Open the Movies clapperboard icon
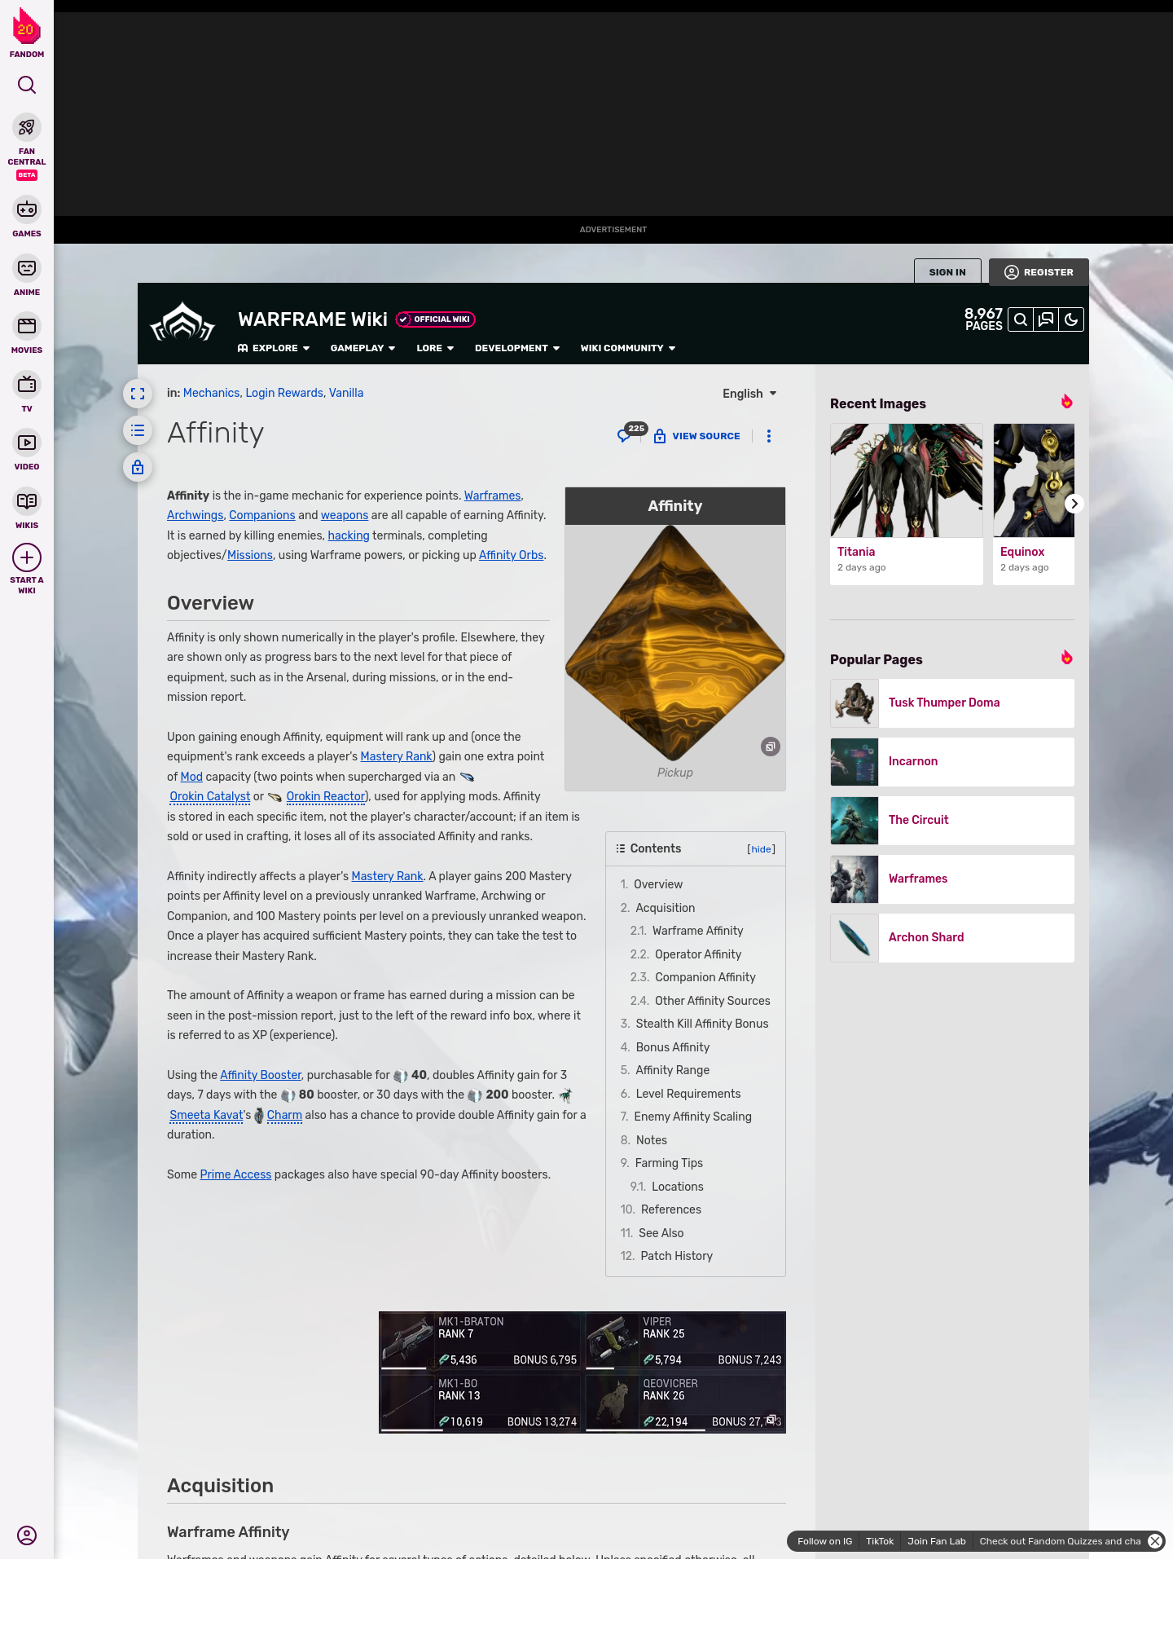The height and width of the screenshot is (1630, 1173). point(27,326)
